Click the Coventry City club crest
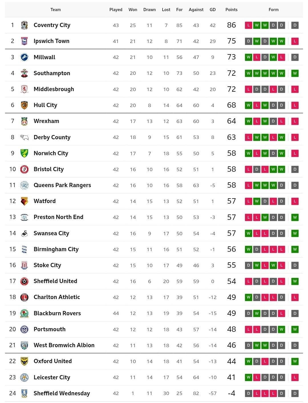Viewport: 308px width, 403px height. tap(25, 25)
